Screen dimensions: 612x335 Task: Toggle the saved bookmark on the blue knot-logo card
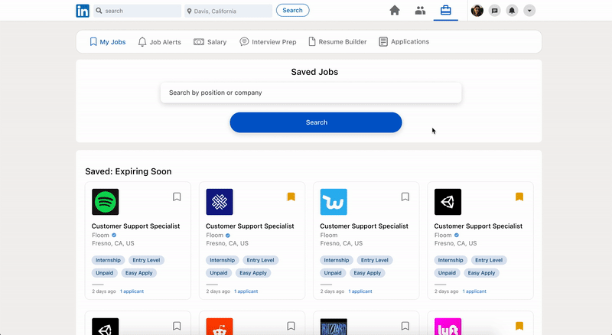tap(291, 197)
